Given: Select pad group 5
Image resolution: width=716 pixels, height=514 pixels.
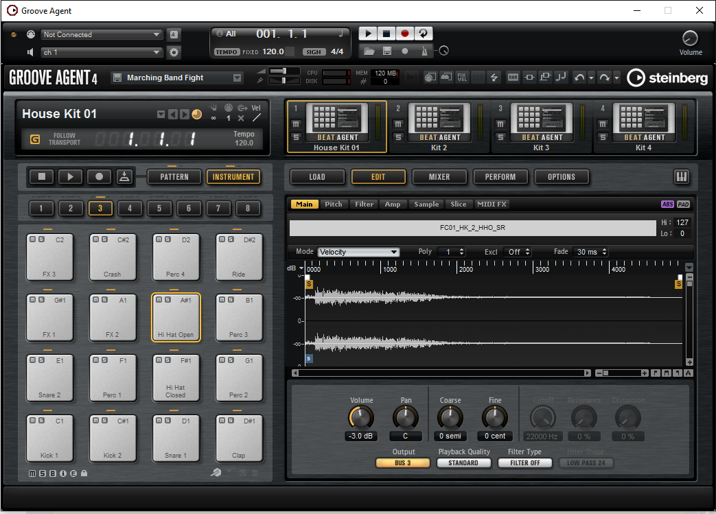Looking at the screenshot, I should coord(159,208).
